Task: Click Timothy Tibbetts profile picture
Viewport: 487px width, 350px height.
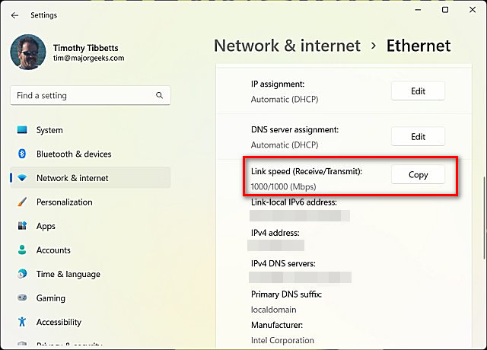Action: (x=27, y=52)
